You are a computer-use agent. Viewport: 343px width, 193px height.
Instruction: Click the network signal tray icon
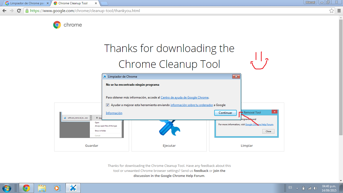(309, 188)
